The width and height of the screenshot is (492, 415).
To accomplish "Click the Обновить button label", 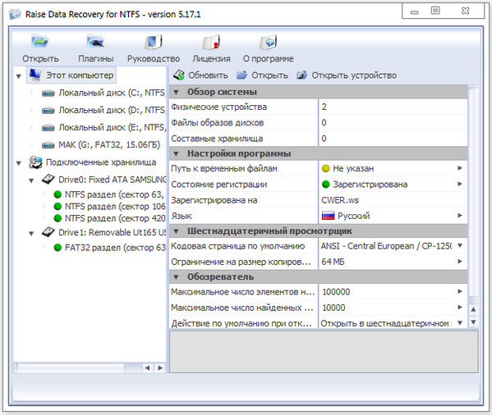I will pyautogui.click(x=208, y=75).
